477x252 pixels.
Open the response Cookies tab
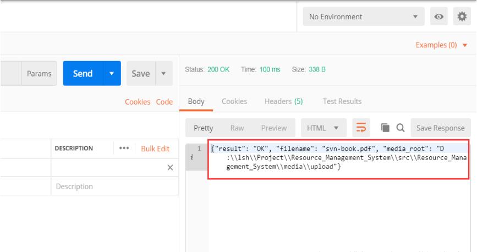234,101
